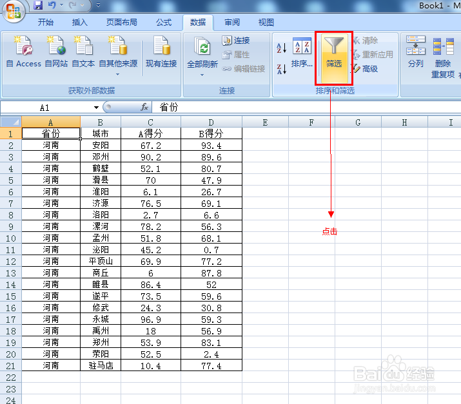
Task: Click the B得分 header cell
Action: (211, 133)
